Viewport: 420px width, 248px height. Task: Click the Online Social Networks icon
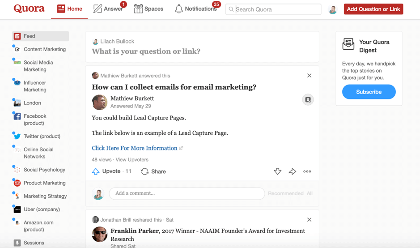[x=17, y=150]
